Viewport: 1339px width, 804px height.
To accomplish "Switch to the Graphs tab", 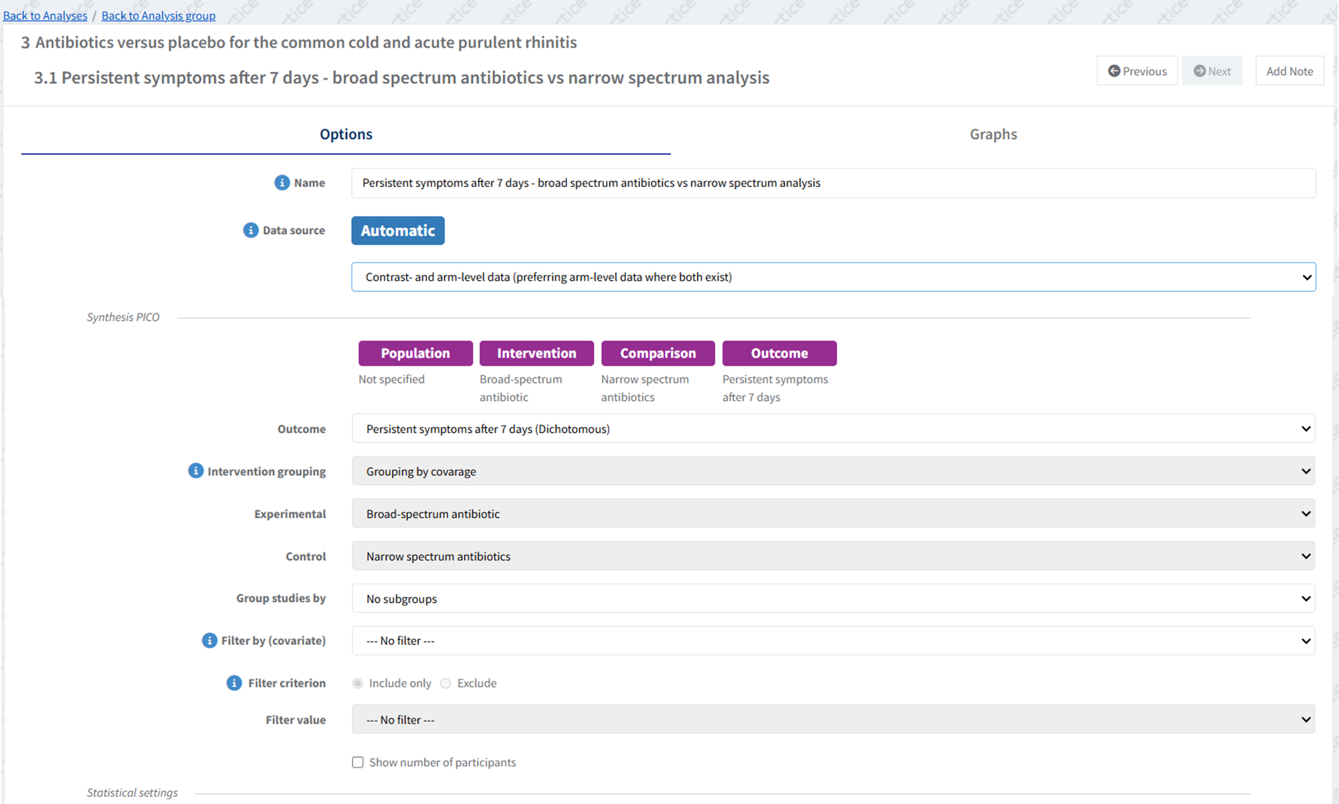I will (x=993, y=134).
